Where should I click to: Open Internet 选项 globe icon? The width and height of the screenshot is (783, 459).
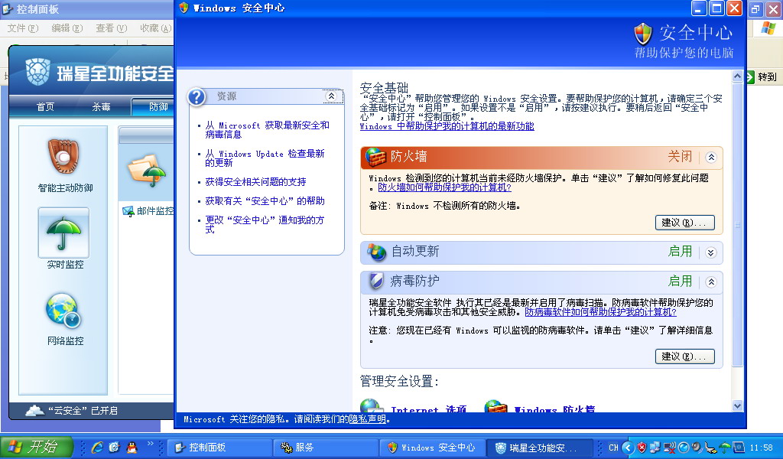pyautogui.click(x=371, y=405)
